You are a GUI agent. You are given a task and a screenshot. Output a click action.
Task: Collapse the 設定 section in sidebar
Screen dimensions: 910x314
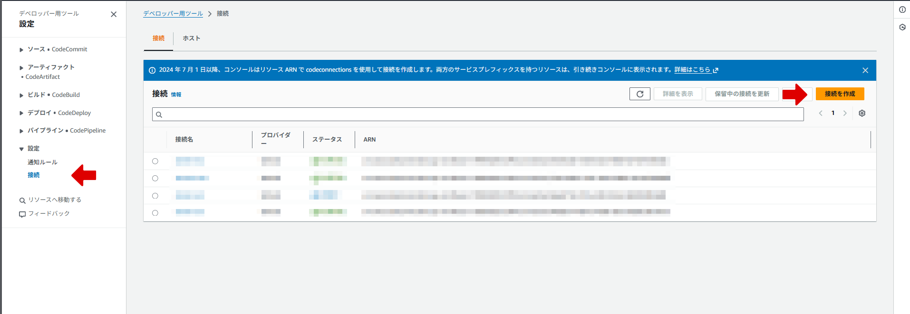pyautogui.click(x=21, y=149)
